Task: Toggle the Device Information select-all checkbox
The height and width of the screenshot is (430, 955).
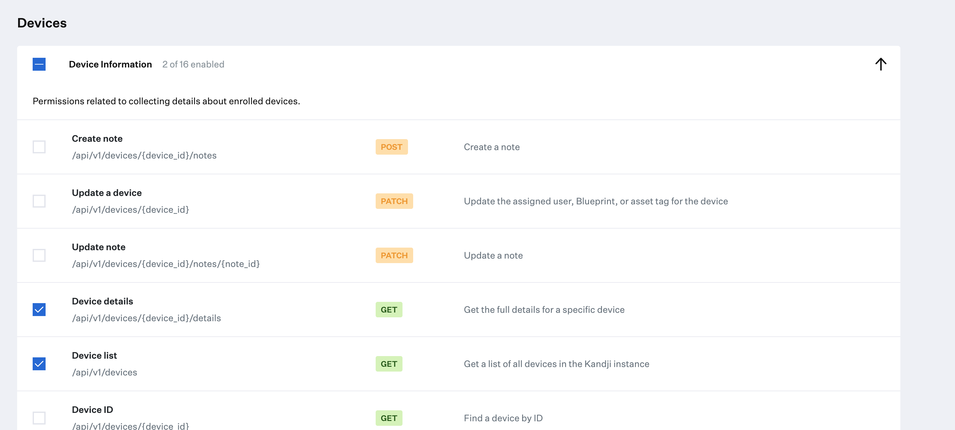Action: point(39,64)
